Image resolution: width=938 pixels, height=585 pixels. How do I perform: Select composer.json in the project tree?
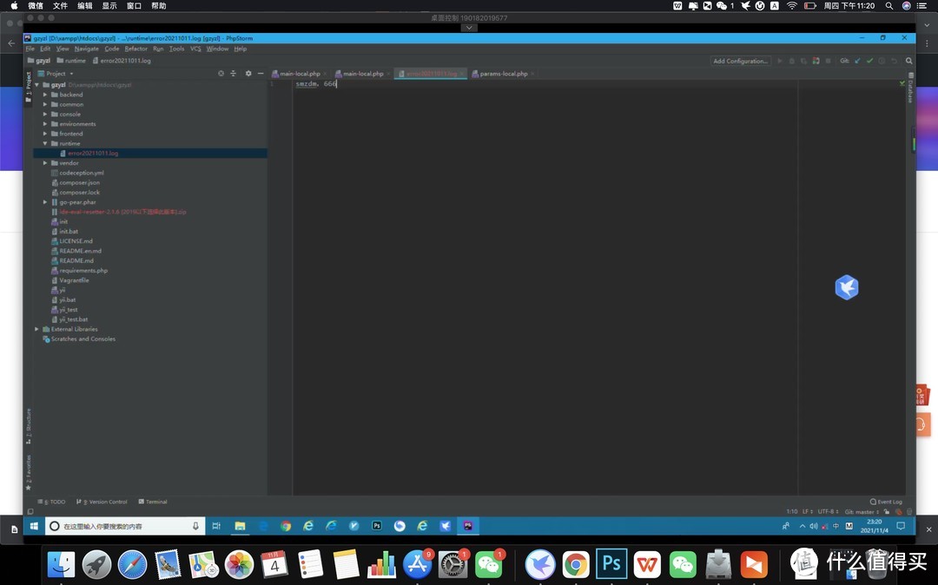pyautogui.click(x=79, y=182)
